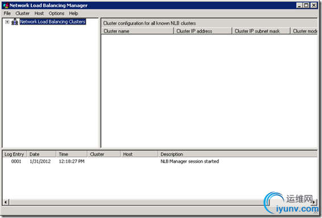The image size is (322, 218).
Task: Click the log pane scroll left arrow
Action: (x=6, y=202)
